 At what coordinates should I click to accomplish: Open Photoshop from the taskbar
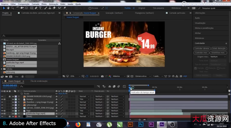[140, 124]
